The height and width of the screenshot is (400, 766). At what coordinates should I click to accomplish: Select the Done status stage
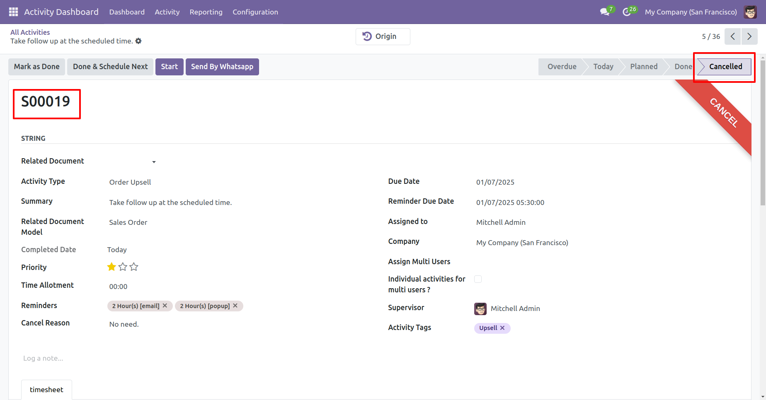click(683, 67)
